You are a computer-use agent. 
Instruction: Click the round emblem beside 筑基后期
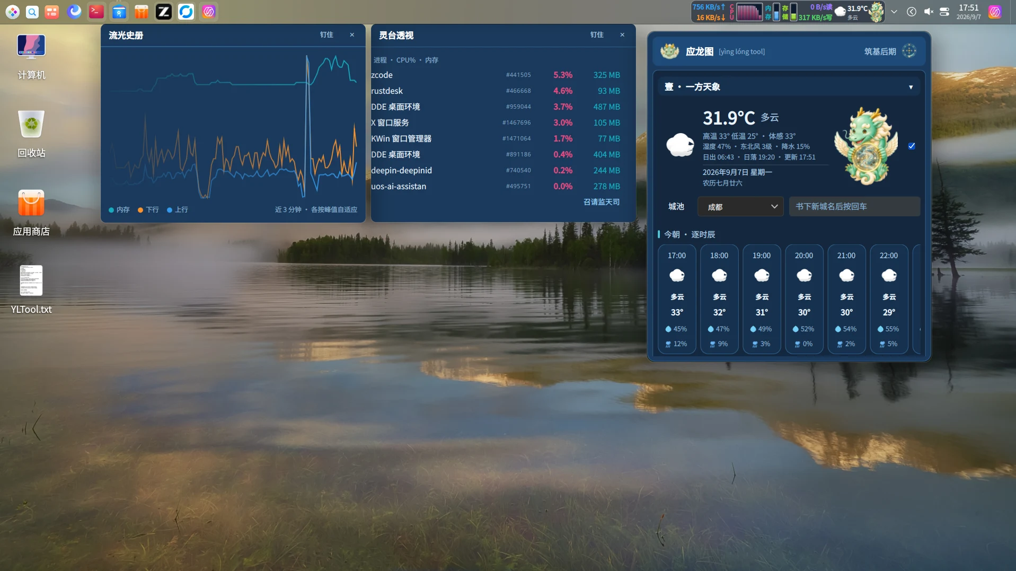pos(909,51)
